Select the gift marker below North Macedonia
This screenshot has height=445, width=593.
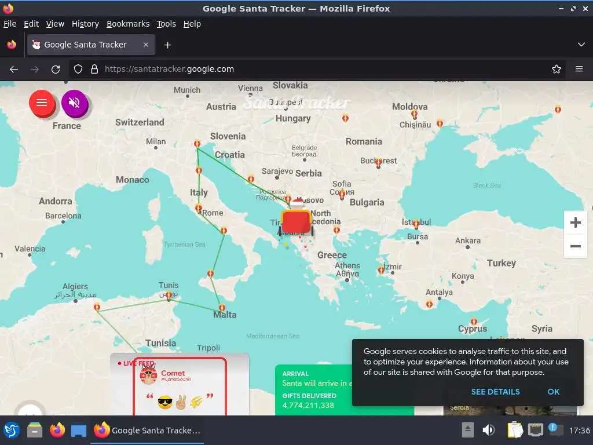336,230
